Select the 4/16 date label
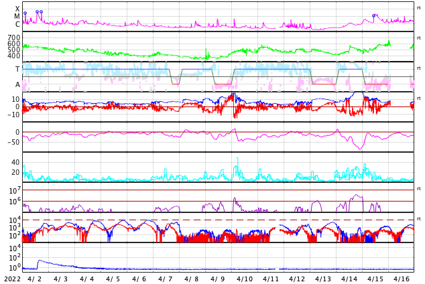 (x=401, y=279)
